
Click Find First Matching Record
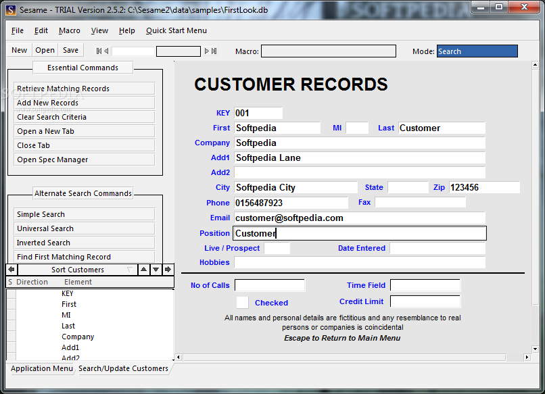(85, 257)
